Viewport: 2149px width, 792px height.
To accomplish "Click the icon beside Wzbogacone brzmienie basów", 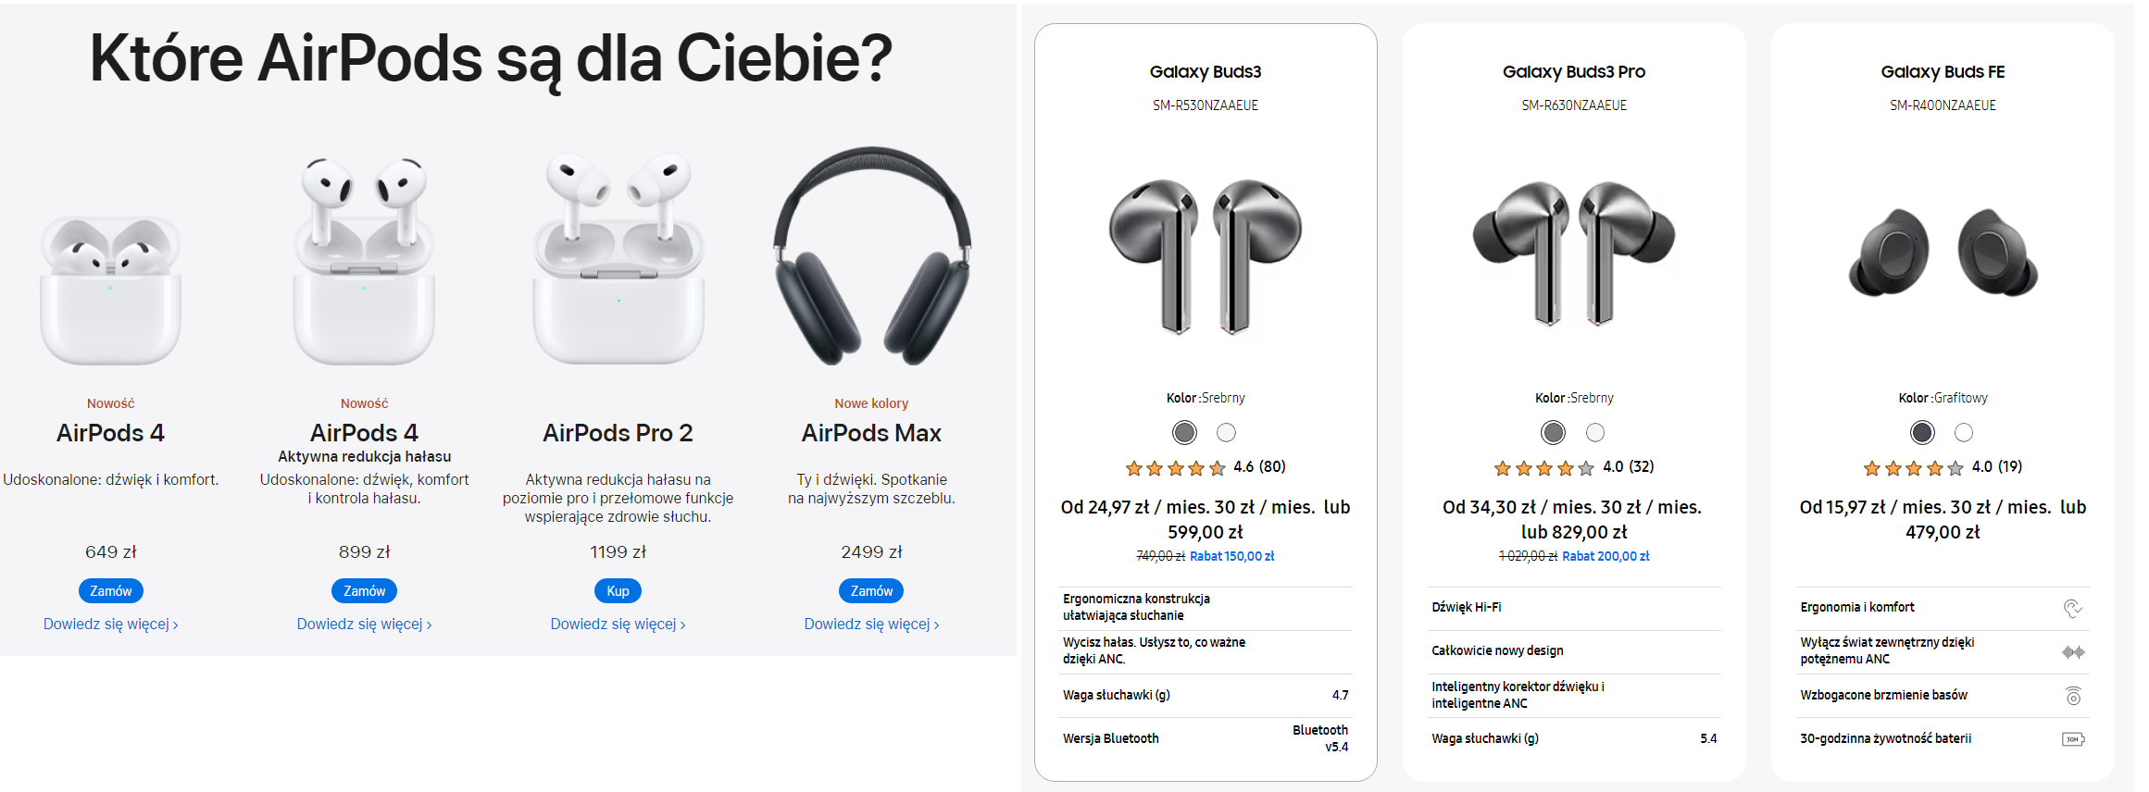I will tap(2073, 696).
